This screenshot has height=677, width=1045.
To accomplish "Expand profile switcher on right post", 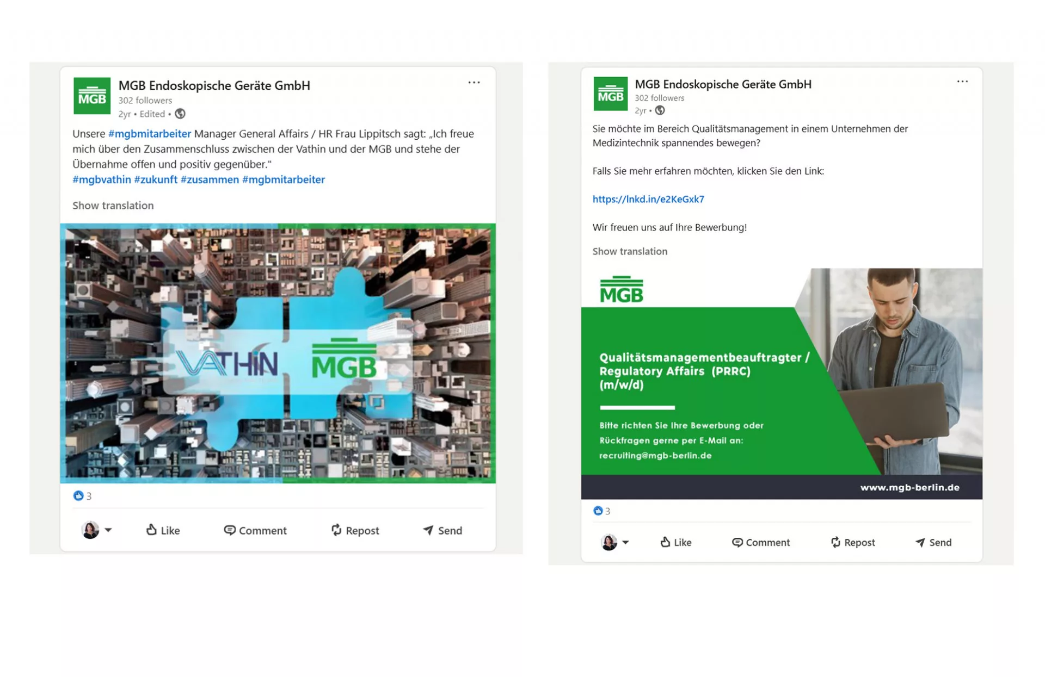I will point(625,542).
